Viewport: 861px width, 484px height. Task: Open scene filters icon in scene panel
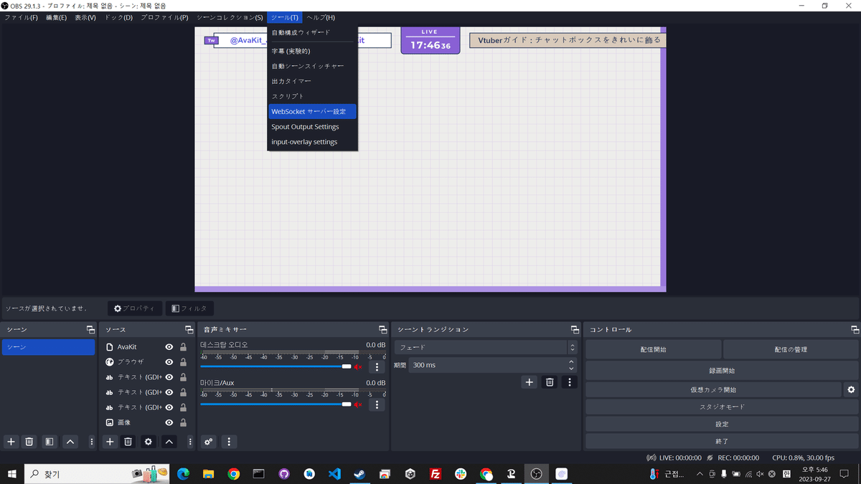[x=48, y=442]
